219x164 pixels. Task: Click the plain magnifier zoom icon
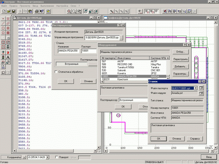pos(74,11)
